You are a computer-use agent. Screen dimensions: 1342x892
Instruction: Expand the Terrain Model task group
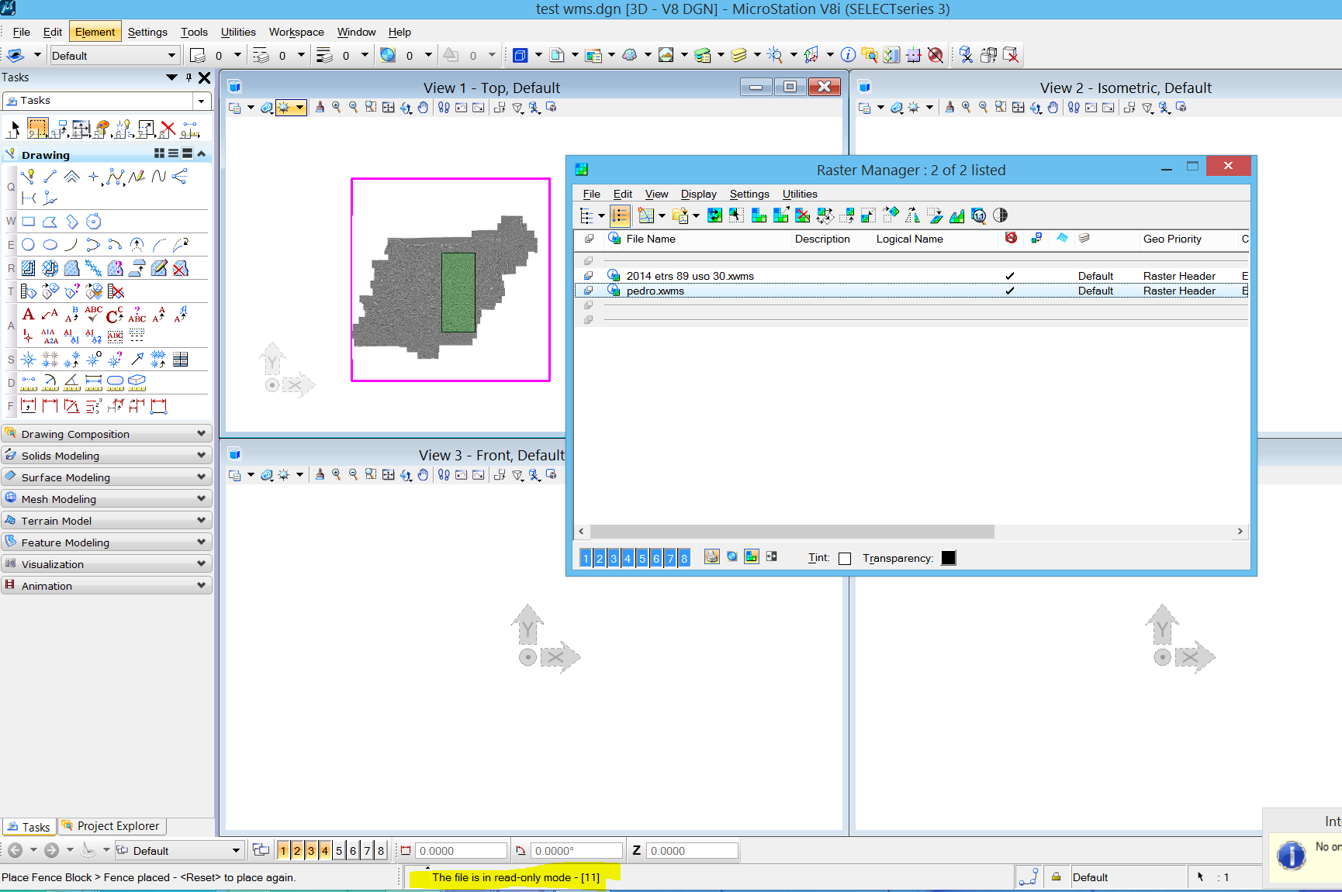tap(107, 521)
